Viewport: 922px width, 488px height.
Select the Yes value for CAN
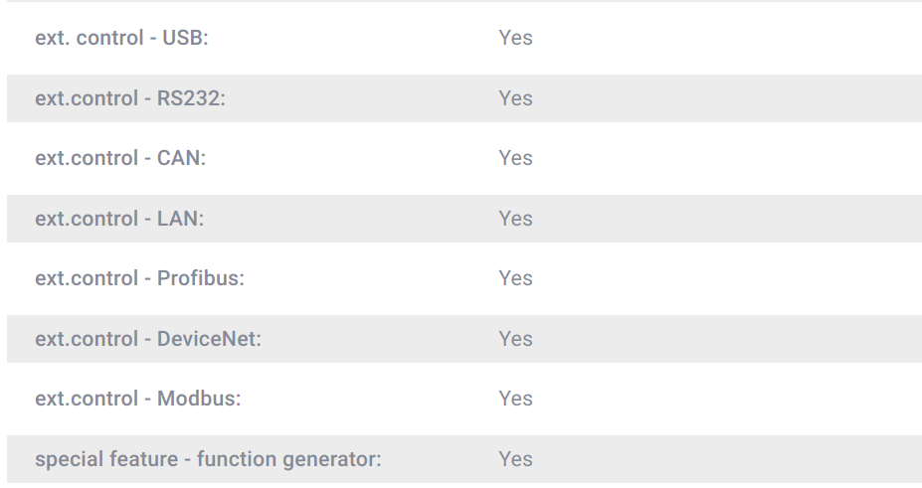tap(515, 158)
